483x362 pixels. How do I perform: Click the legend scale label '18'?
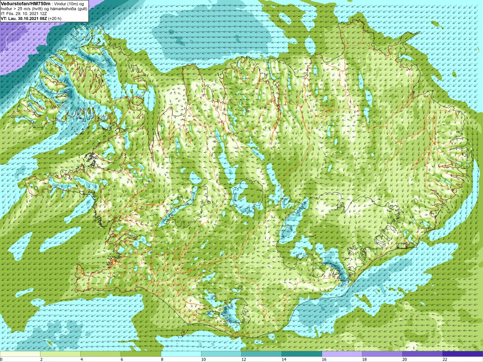click(365, 359)
